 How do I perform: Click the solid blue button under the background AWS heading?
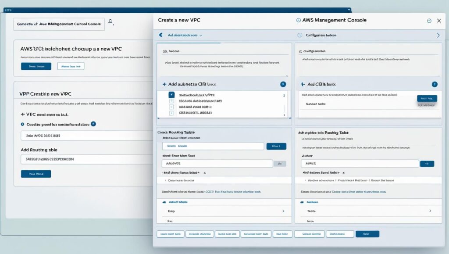click(x=36, y=66)
